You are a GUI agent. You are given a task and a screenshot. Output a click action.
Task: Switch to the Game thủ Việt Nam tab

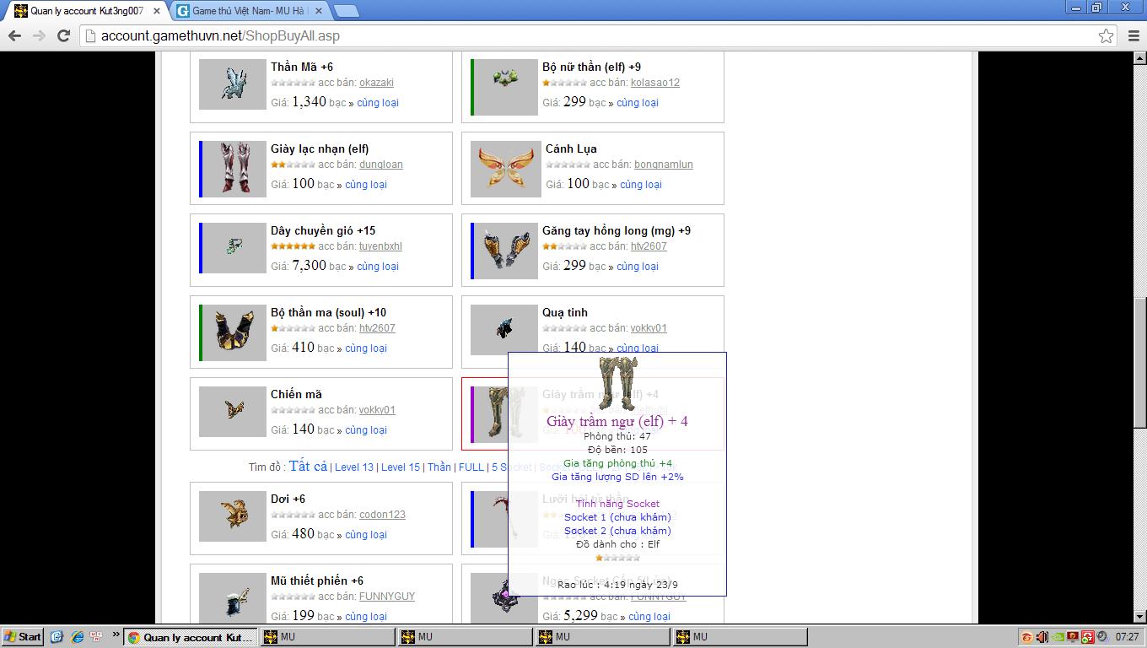249,11
